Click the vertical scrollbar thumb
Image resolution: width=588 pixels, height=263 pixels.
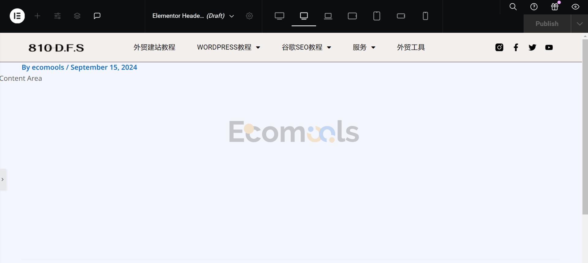coord(585,127)
